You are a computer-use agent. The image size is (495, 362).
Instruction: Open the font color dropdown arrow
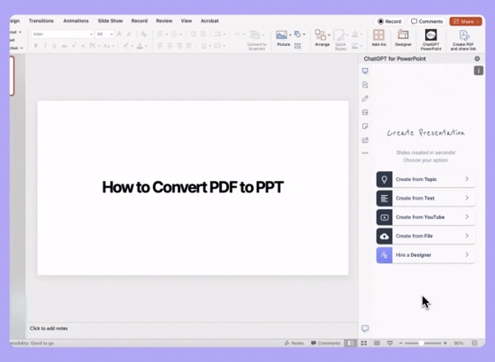[x=145, y=46]
